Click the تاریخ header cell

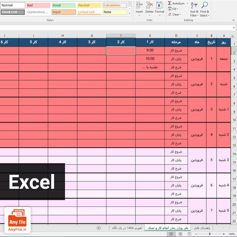click(x=212, y=42)
